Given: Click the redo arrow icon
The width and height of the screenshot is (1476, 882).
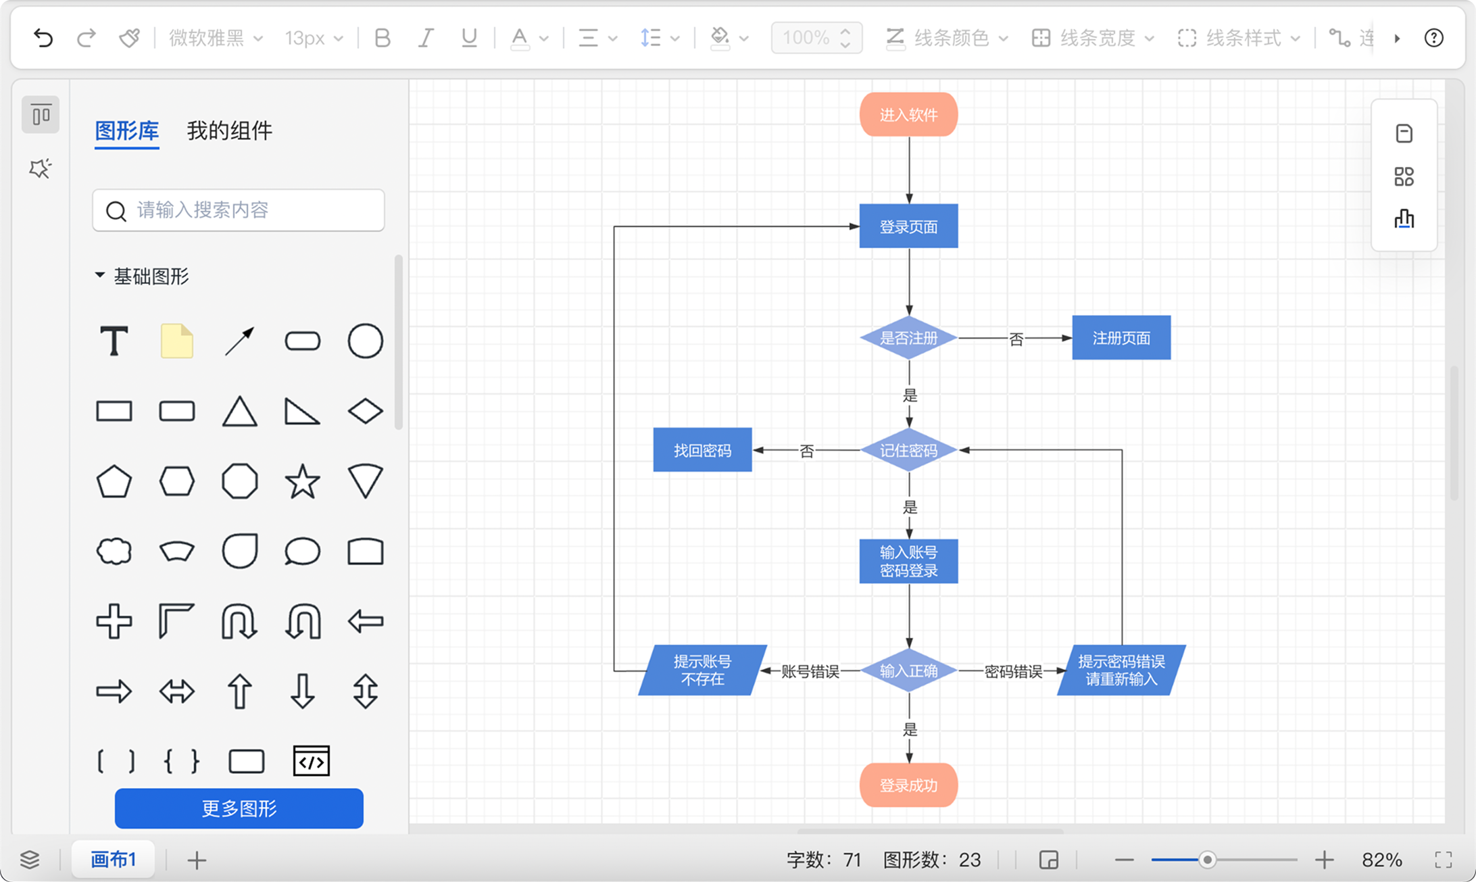Looking at the screenshot, I should 86,38.
